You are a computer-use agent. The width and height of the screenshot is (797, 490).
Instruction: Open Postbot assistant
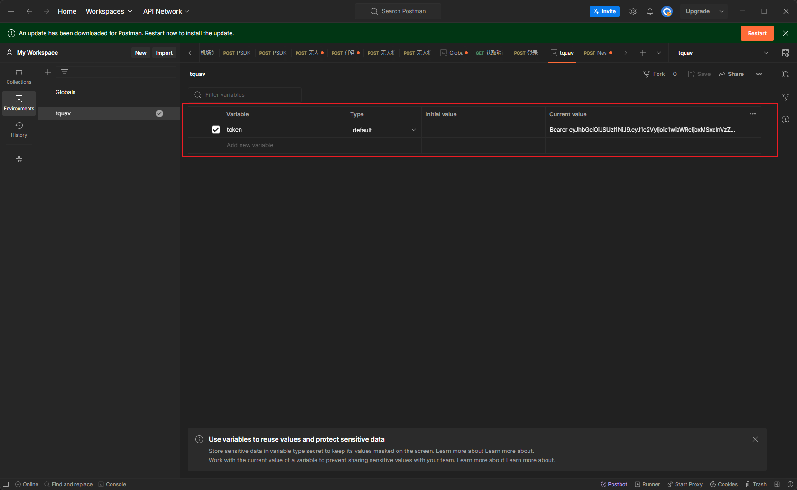tap(614, 484)
